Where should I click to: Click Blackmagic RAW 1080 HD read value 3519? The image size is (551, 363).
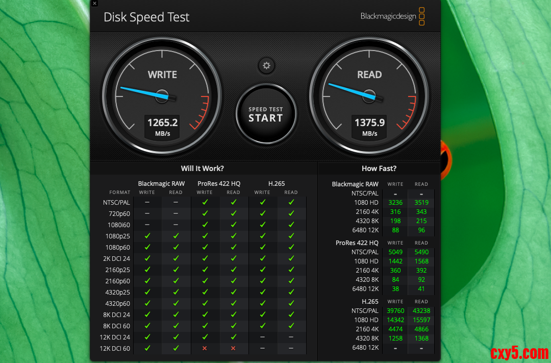pyautogui.click(x=421, y=203)
